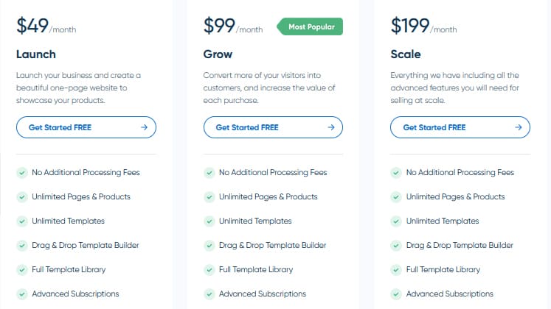The image size is (551, 309).
Task: Click check icon beside Grow Unlimited Templates
Action: click(209, 221)
